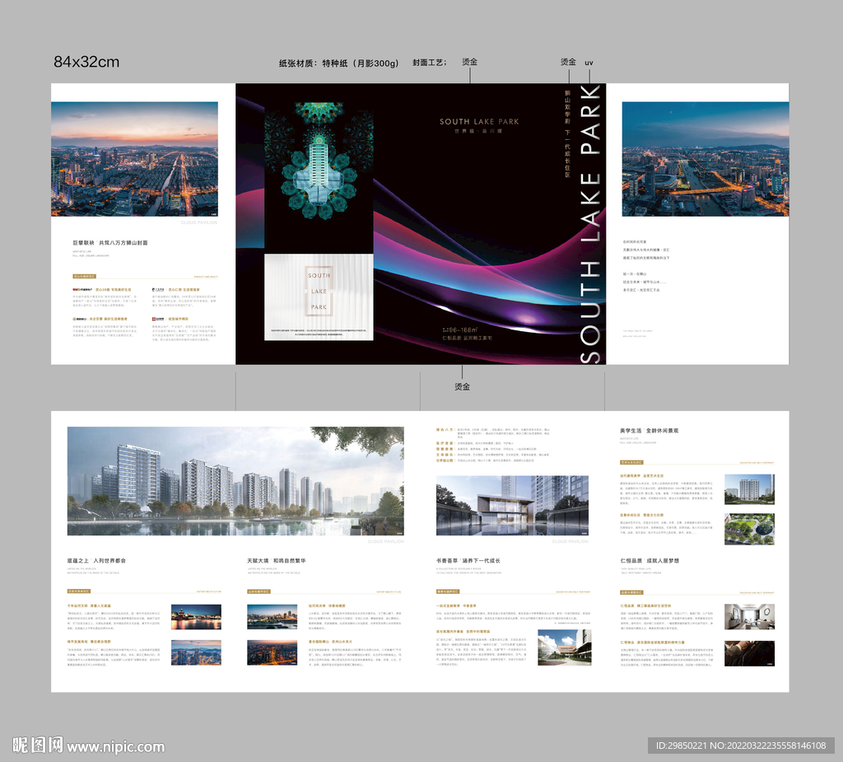This screenshot has width=843, height=762.
Task: Click the vertical SOUTH LAKE PARK spine title
Action: pyautogui.click(x=590, y=223)
